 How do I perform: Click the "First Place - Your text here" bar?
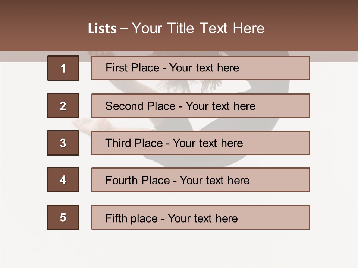tap(201, 68)
